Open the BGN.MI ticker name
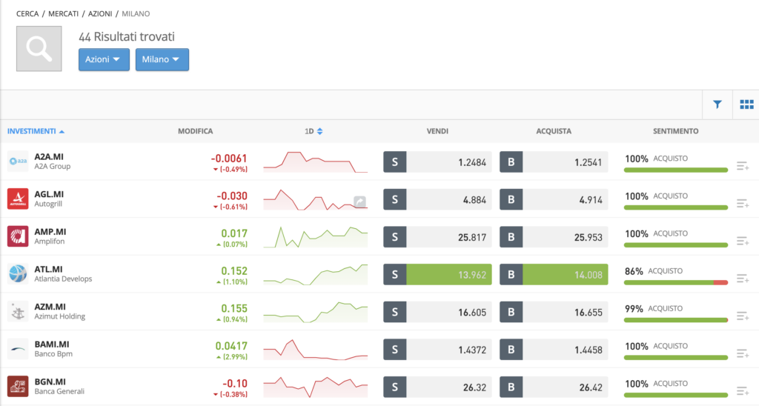The image size is (759, 406). click(50, 382)
